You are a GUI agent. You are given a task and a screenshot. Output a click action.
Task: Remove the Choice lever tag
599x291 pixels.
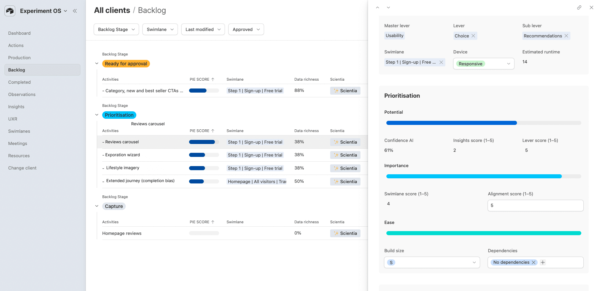click(x=473, y=36)
